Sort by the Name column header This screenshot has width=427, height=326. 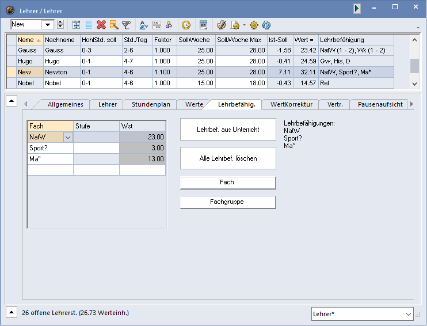click(x=30, y=40)
